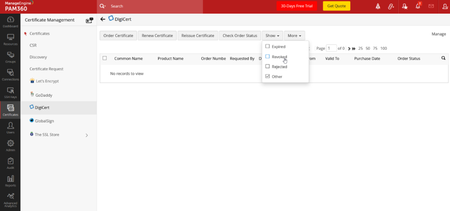The height and width of the screenshot is (211, 450).
Task: Click the Audit sidebar icon
Action: (10, 163)
